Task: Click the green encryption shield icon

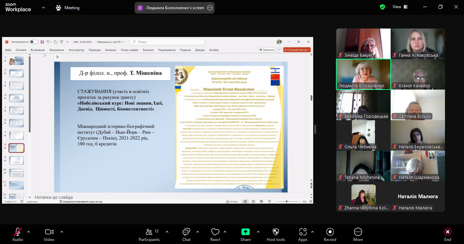Action: click(x=382, y=7)
